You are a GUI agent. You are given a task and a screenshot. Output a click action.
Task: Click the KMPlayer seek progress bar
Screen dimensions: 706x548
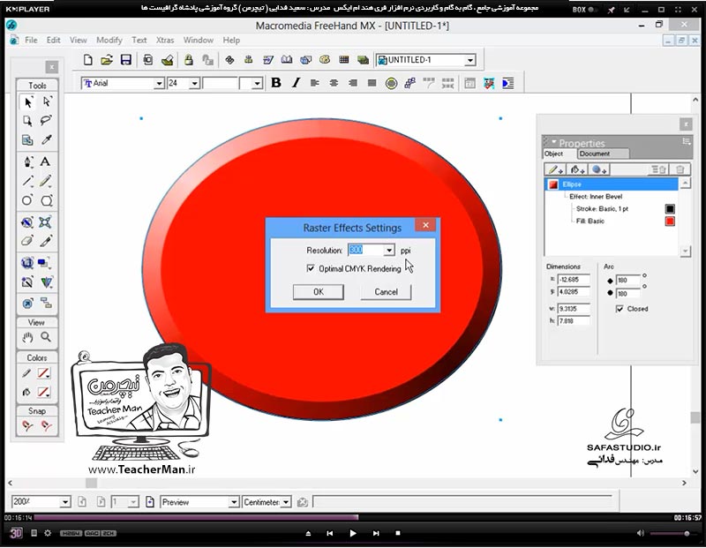[x=352, y=518]
